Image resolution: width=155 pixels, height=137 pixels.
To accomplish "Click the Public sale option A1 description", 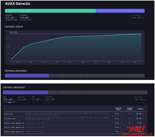I will pos(35,123).
